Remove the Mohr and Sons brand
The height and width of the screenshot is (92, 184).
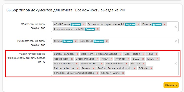tap(127, 64)
